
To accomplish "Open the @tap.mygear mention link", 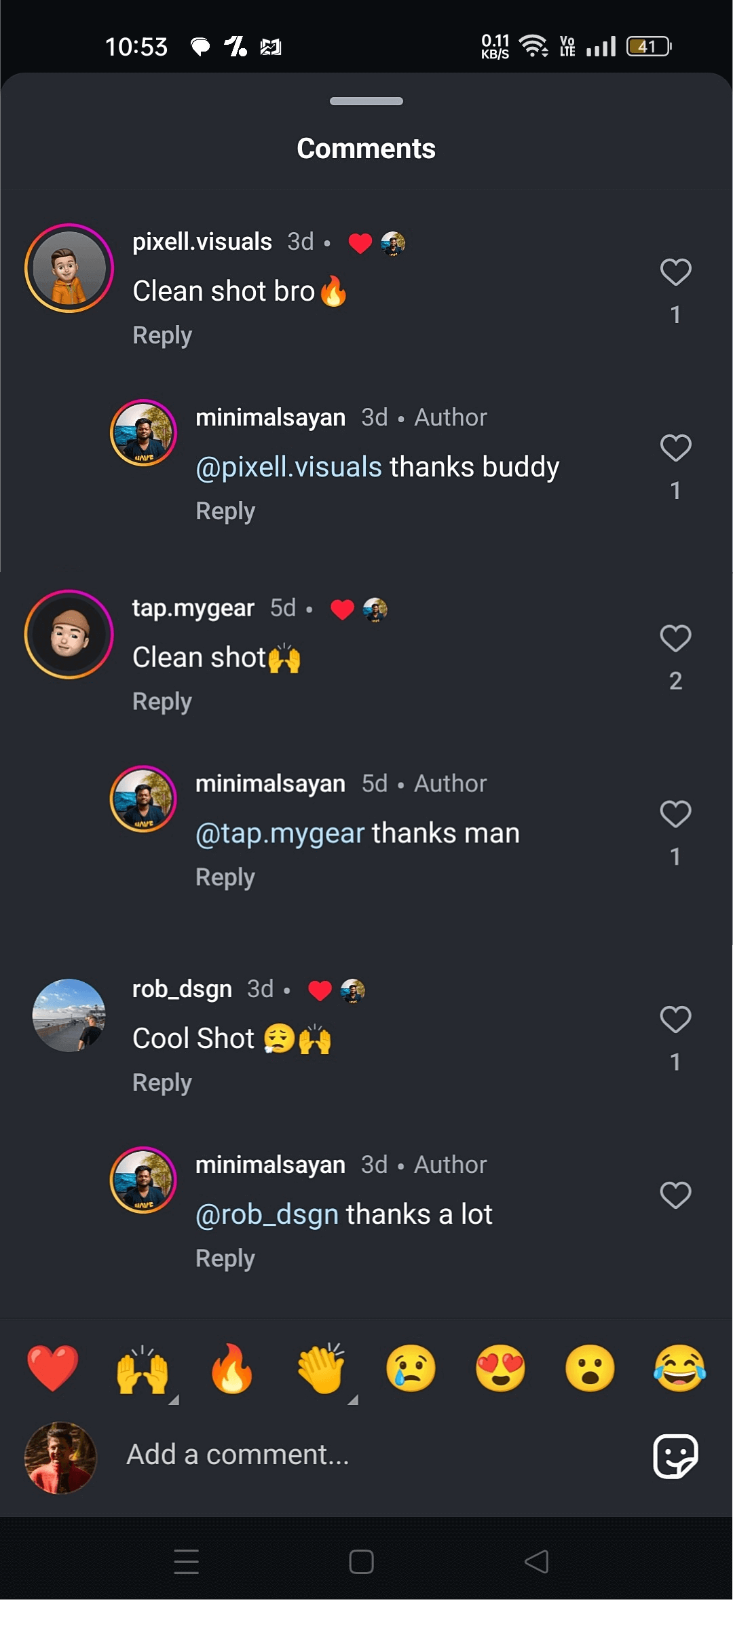I will pyautogui.click(x=280, y=834).
